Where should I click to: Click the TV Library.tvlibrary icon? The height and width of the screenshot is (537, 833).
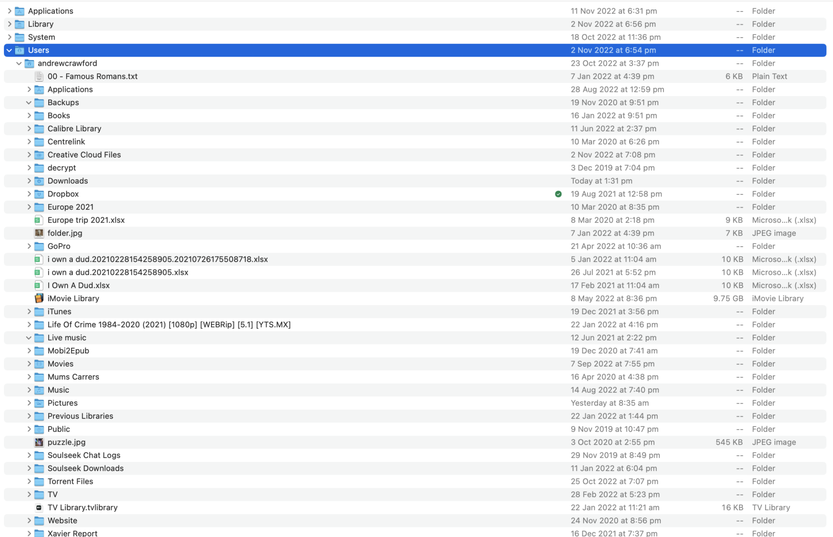(x=39, y=508)
